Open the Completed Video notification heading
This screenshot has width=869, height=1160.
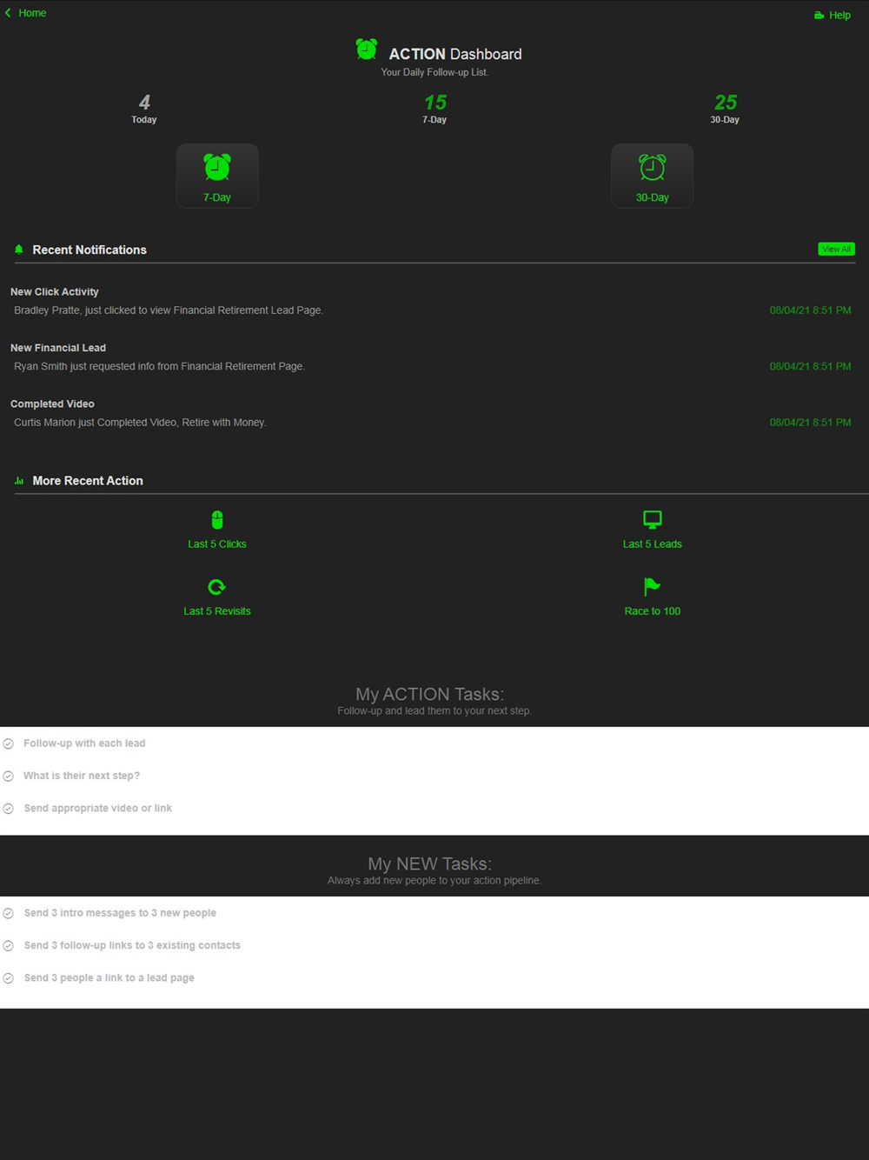coord(52,404)
